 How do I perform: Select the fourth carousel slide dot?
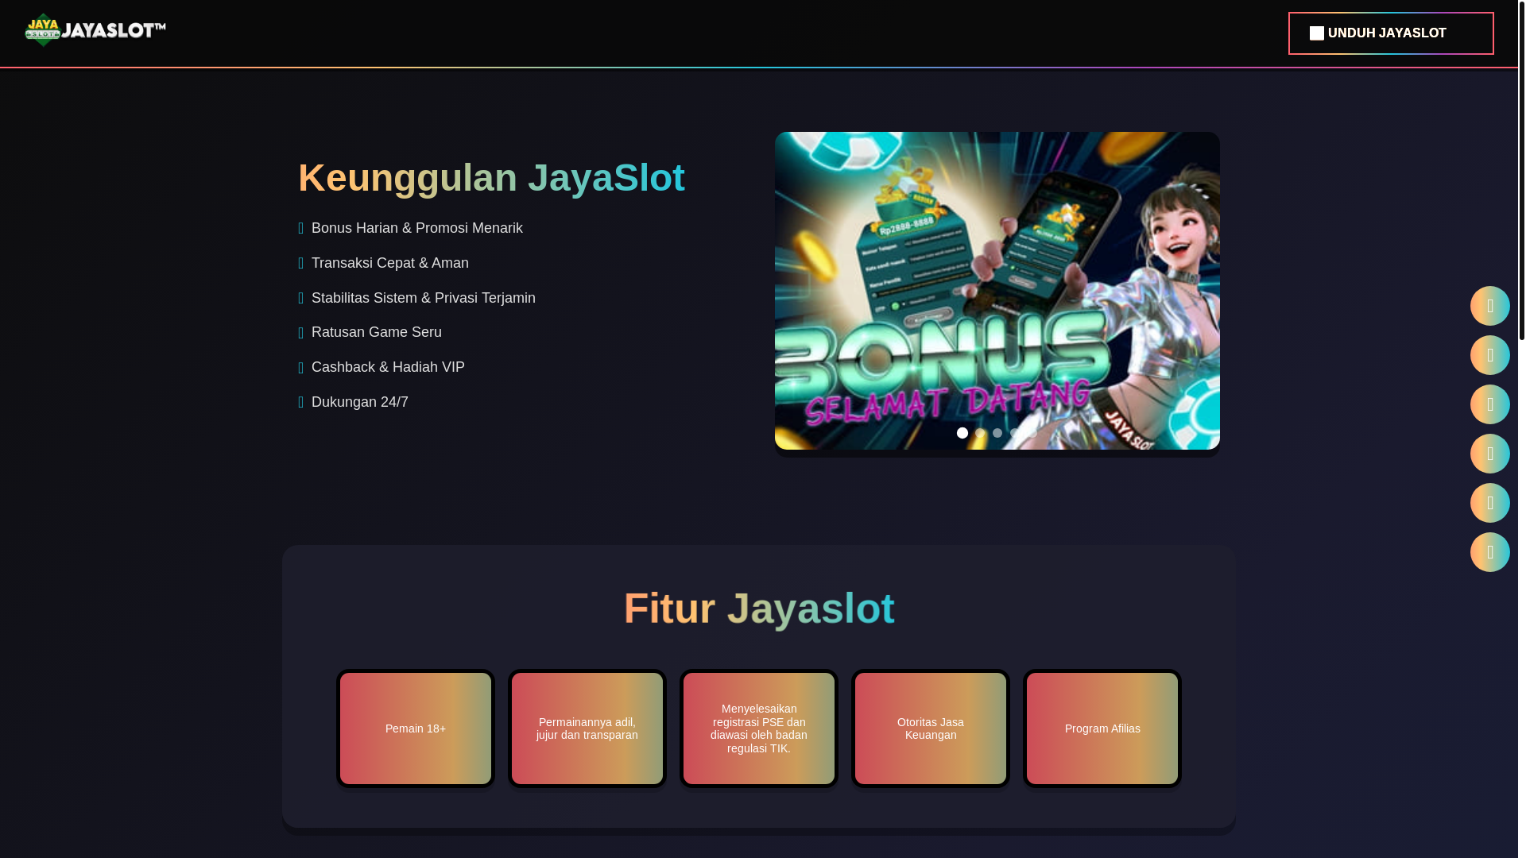click(x=1015, y=433)
